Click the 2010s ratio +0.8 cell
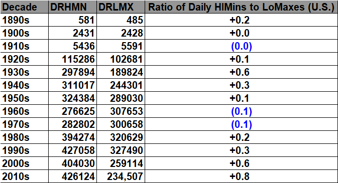Screen dimensions: 338x183 241,176
